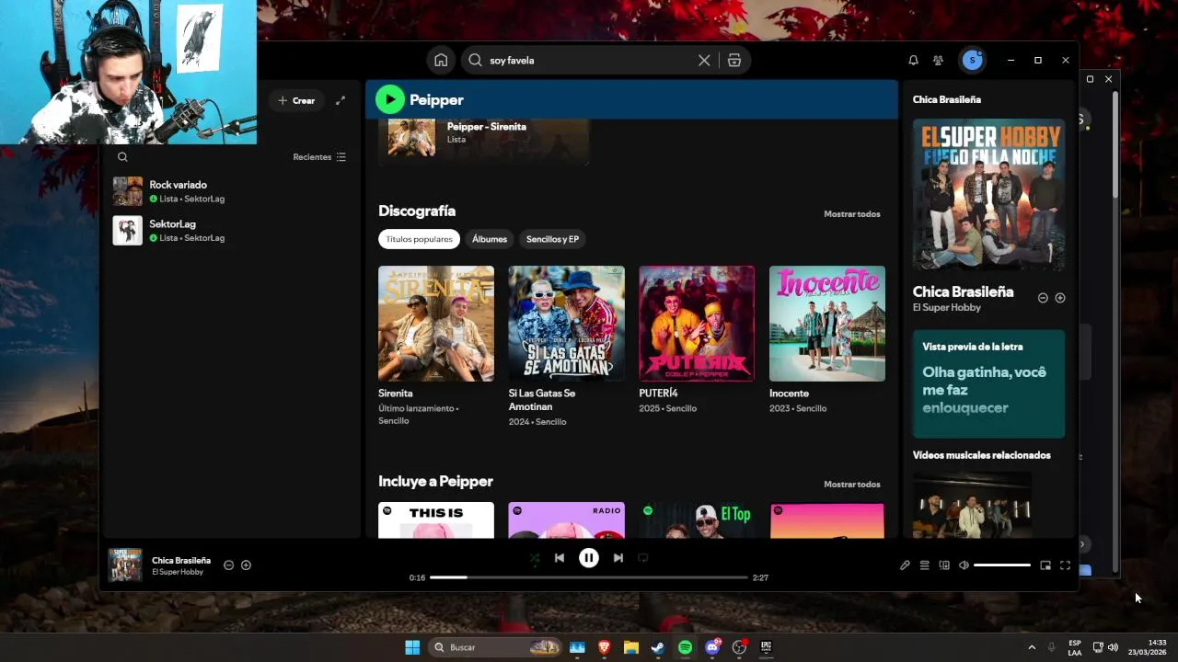
Task: Open the lyrics microphone icon
Action: coord(905,565)
